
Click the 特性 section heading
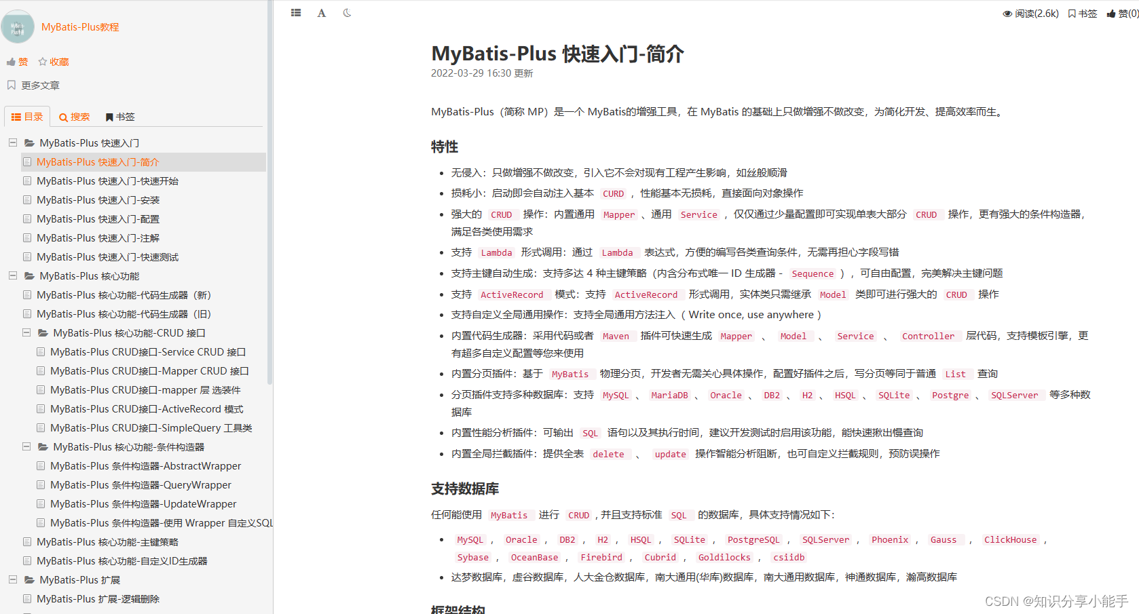coord(445,147)
